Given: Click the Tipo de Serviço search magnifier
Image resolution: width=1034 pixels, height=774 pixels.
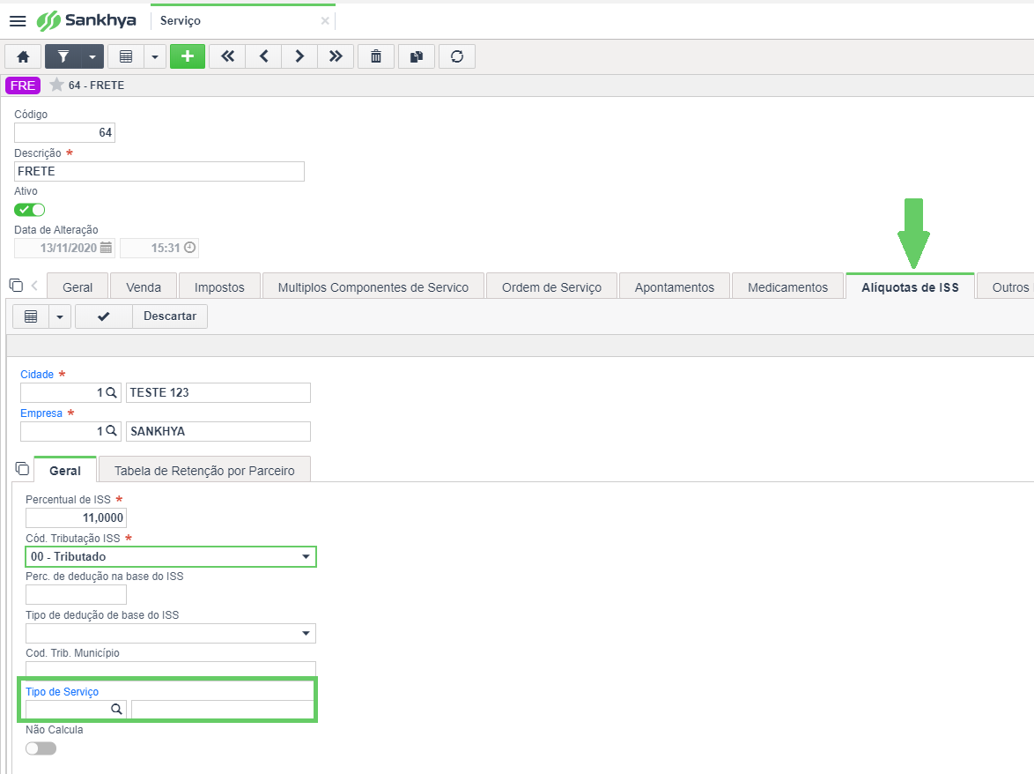Looking at the screenshot, I should pyautogui.click(x=116, y=710).
